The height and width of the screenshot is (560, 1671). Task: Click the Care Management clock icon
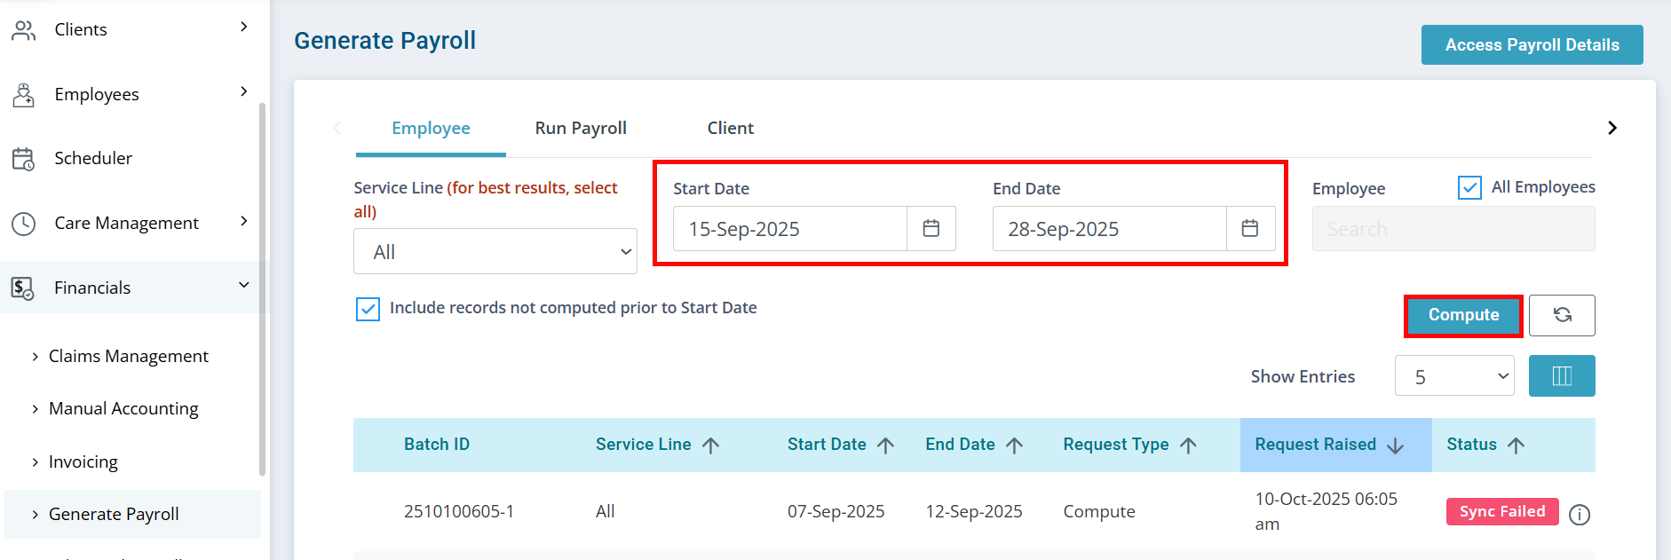click(23, 224)
